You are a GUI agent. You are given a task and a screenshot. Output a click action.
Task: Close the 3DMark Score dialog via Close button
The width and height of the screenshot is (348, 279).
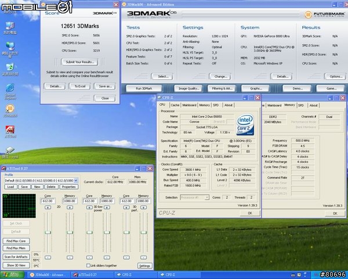[105, 98]
